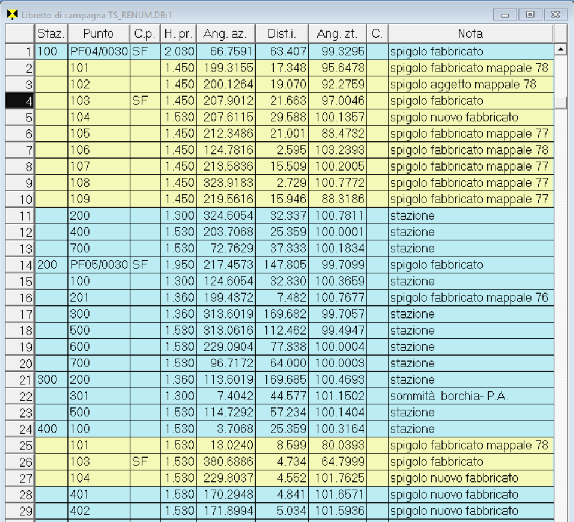Click azimuth value 380.6886
Screen dimensions: 574x522
point(226,462)
